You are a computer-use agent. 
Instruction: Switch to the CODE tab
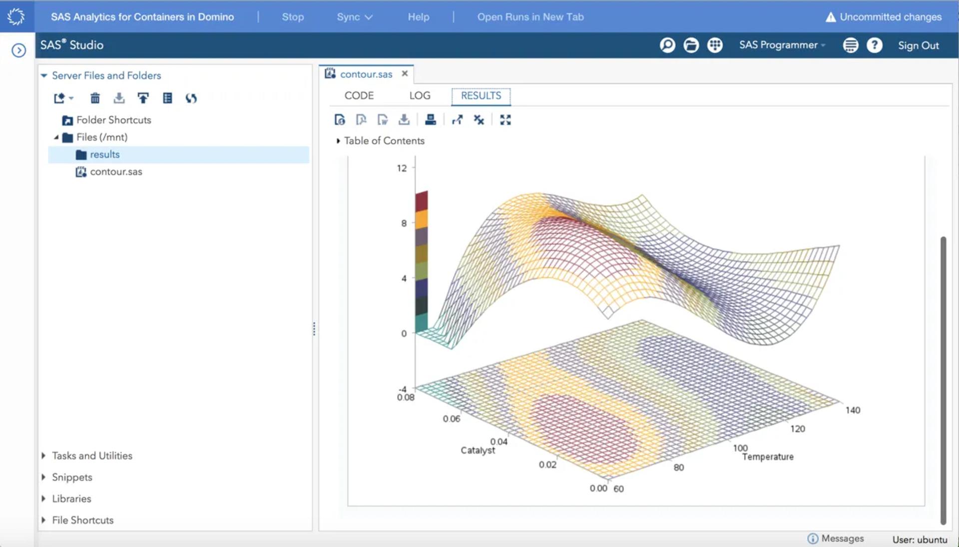pos(359,96)
